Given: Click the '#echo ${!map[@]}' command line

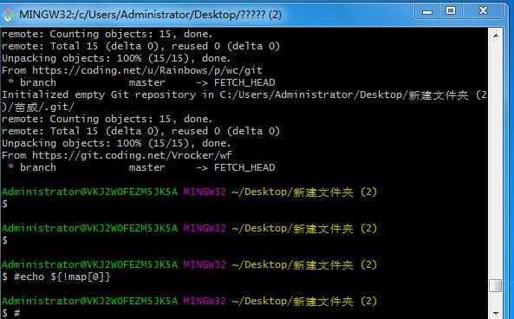Looking at the screenshot, I should tap(56, 277).
